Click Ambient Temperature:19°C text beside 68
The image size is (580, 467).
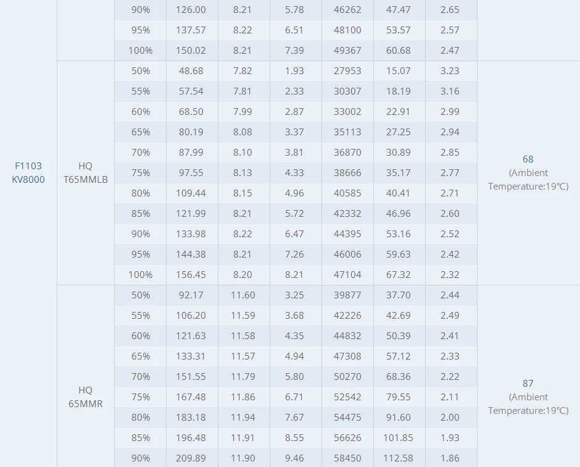[x=528, y=180]
